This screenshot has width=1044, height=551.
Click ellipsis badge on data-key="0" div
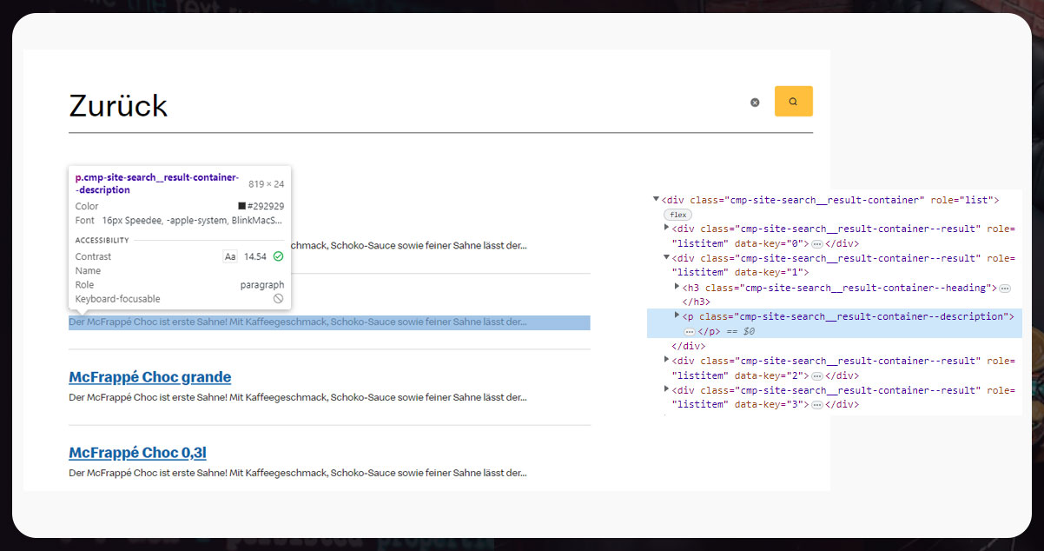point(816,244)
